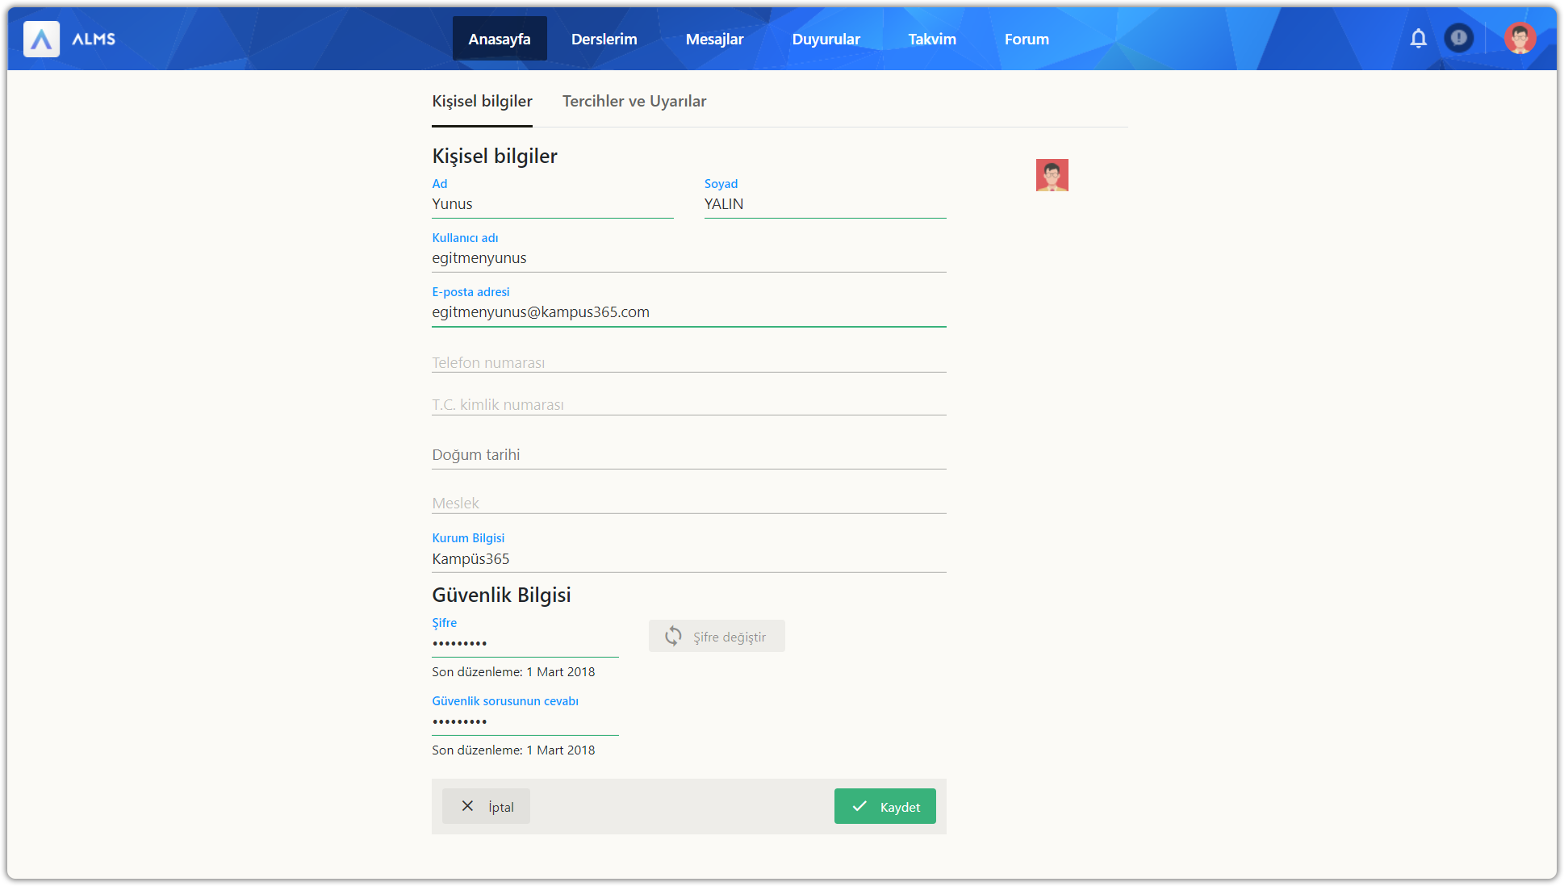Click the E-posta adresi input

[x=688, y=312]
